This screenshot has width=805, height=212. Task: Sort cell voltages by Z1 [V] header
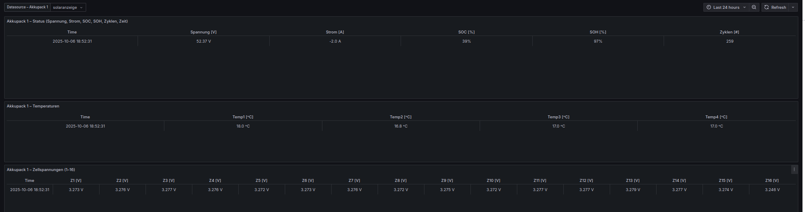click(76, 181)
